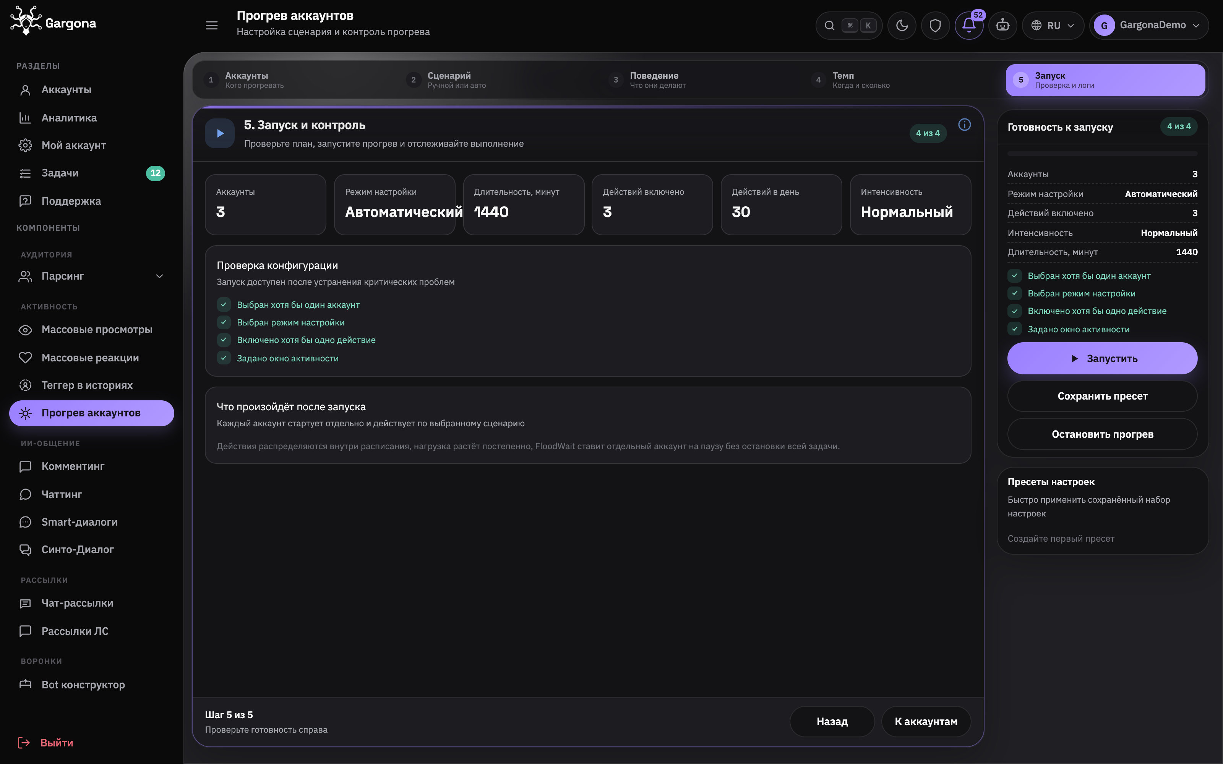Go to step 3 Поведение tab

[x=701, y=80]
